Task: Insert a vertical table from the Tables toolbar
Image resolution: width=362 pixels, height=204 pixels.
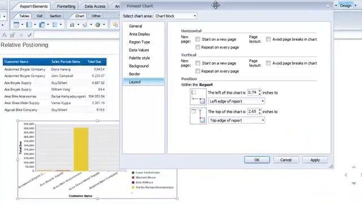Action: (16, 24)
